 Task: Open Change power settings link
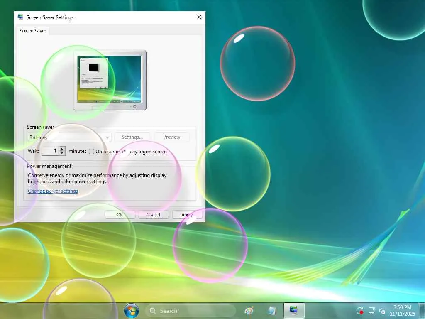53,191
